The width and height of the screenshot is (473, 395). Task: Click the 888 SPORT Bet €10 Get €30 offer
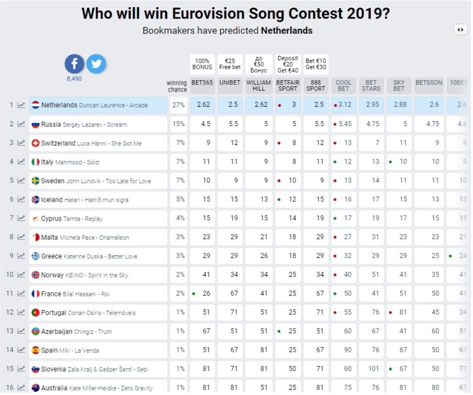316,64
